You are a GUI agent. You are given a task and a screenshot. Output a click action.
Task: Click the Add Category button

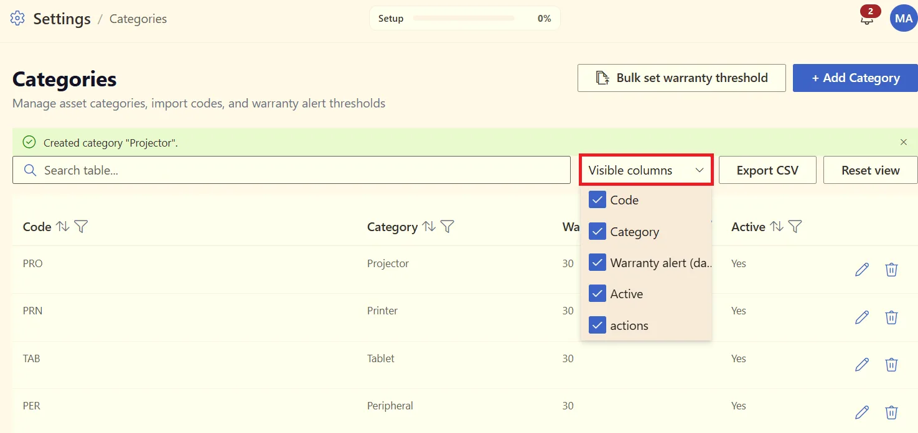tap(855, 78)
